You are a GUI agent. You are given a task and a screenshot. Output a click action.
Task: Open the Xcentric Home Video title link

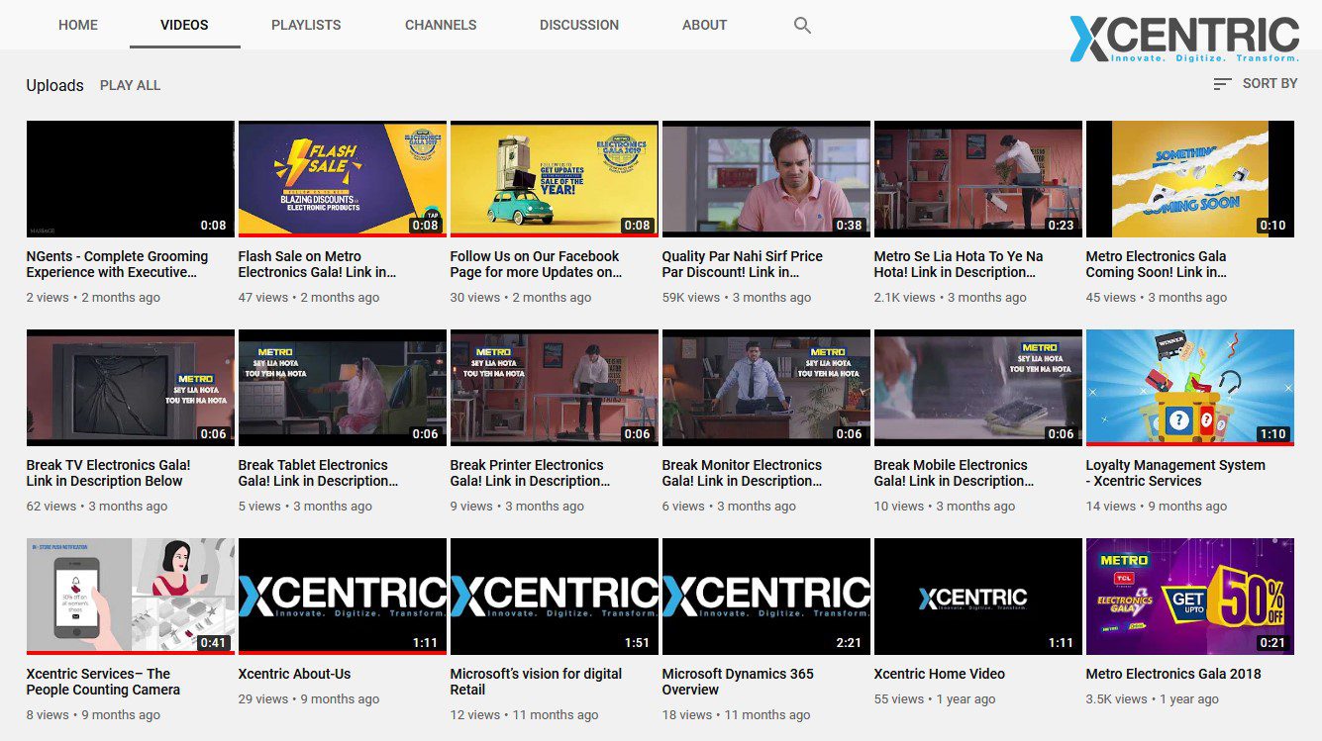click(939, 674)
